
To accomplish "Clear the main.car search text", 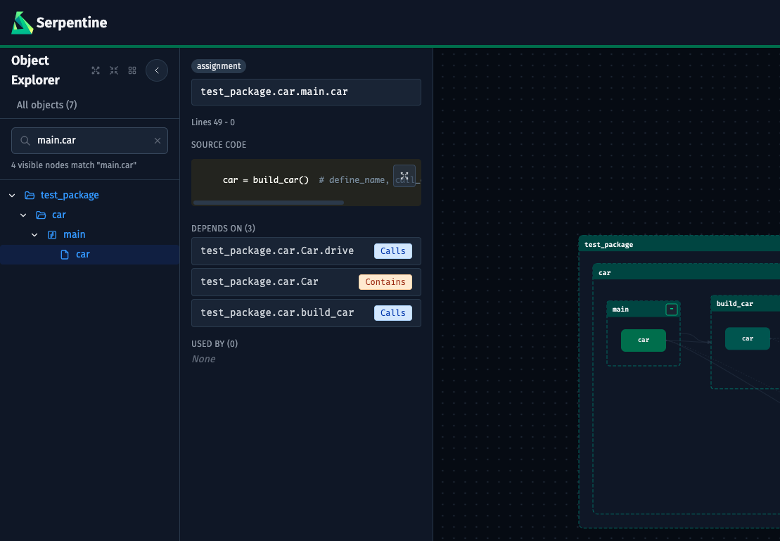I will (x=157, y=141).
